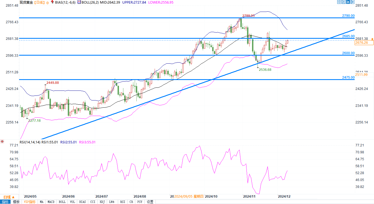Click the shrink chart axis icon

[343, 2]
